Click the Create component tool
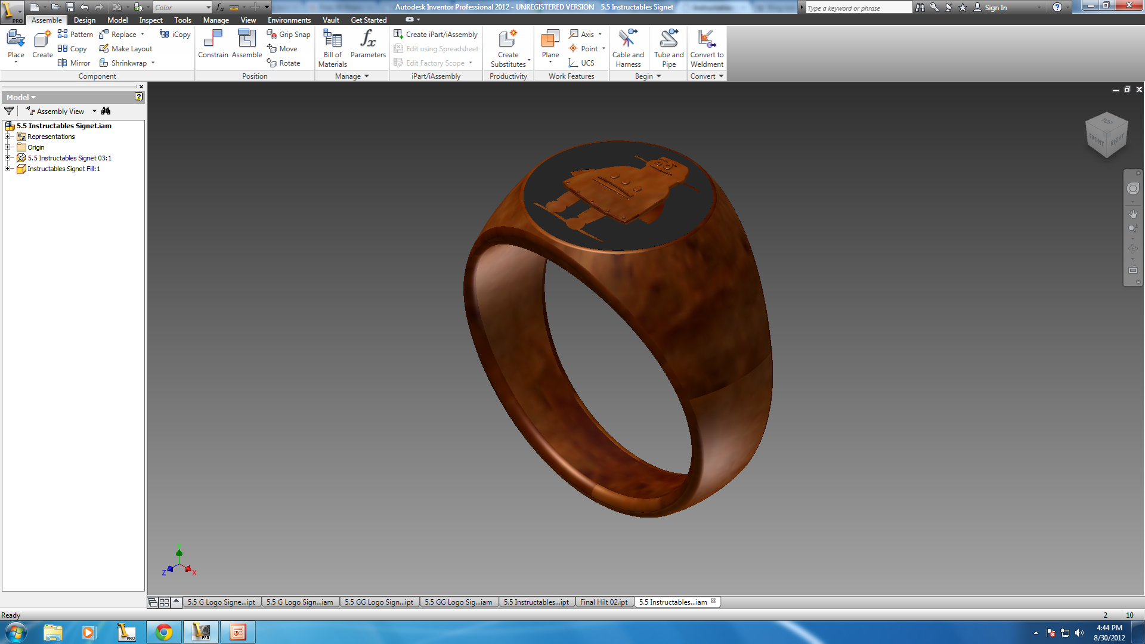Image resolution: width=1145 pixels, height=644 pixels. (x=42, y=45)
